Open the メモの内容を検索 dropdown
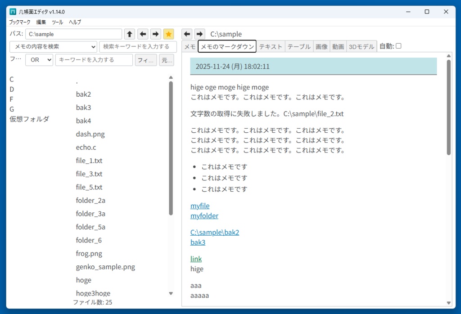461x314 pixels. (53, 46)
